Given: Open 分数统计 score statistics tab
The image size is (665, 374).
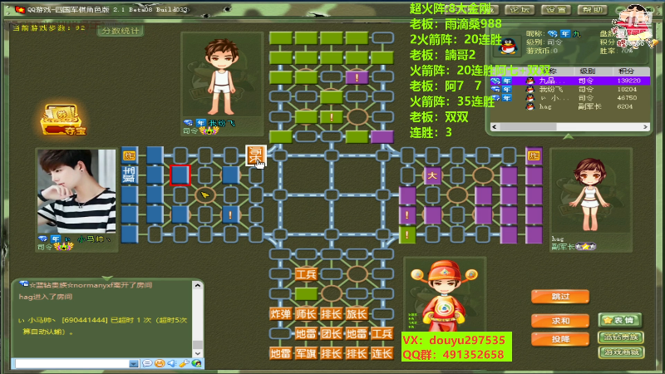Looking at the screenshot, I should [121, 31].
